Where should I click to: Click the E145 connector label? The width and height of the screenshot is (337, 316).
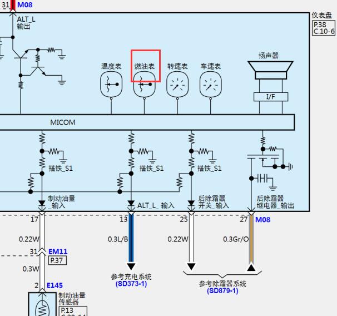(54, 285)
